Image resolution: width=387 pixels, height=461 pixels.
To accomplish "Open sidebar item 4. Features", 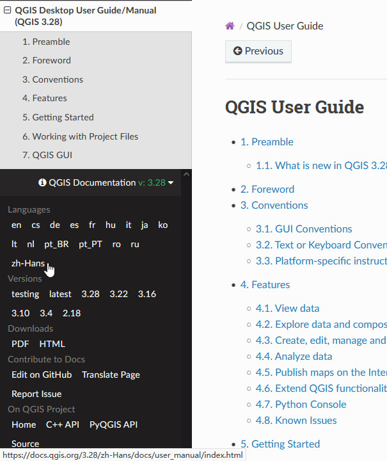I will [x=45, y=98].
